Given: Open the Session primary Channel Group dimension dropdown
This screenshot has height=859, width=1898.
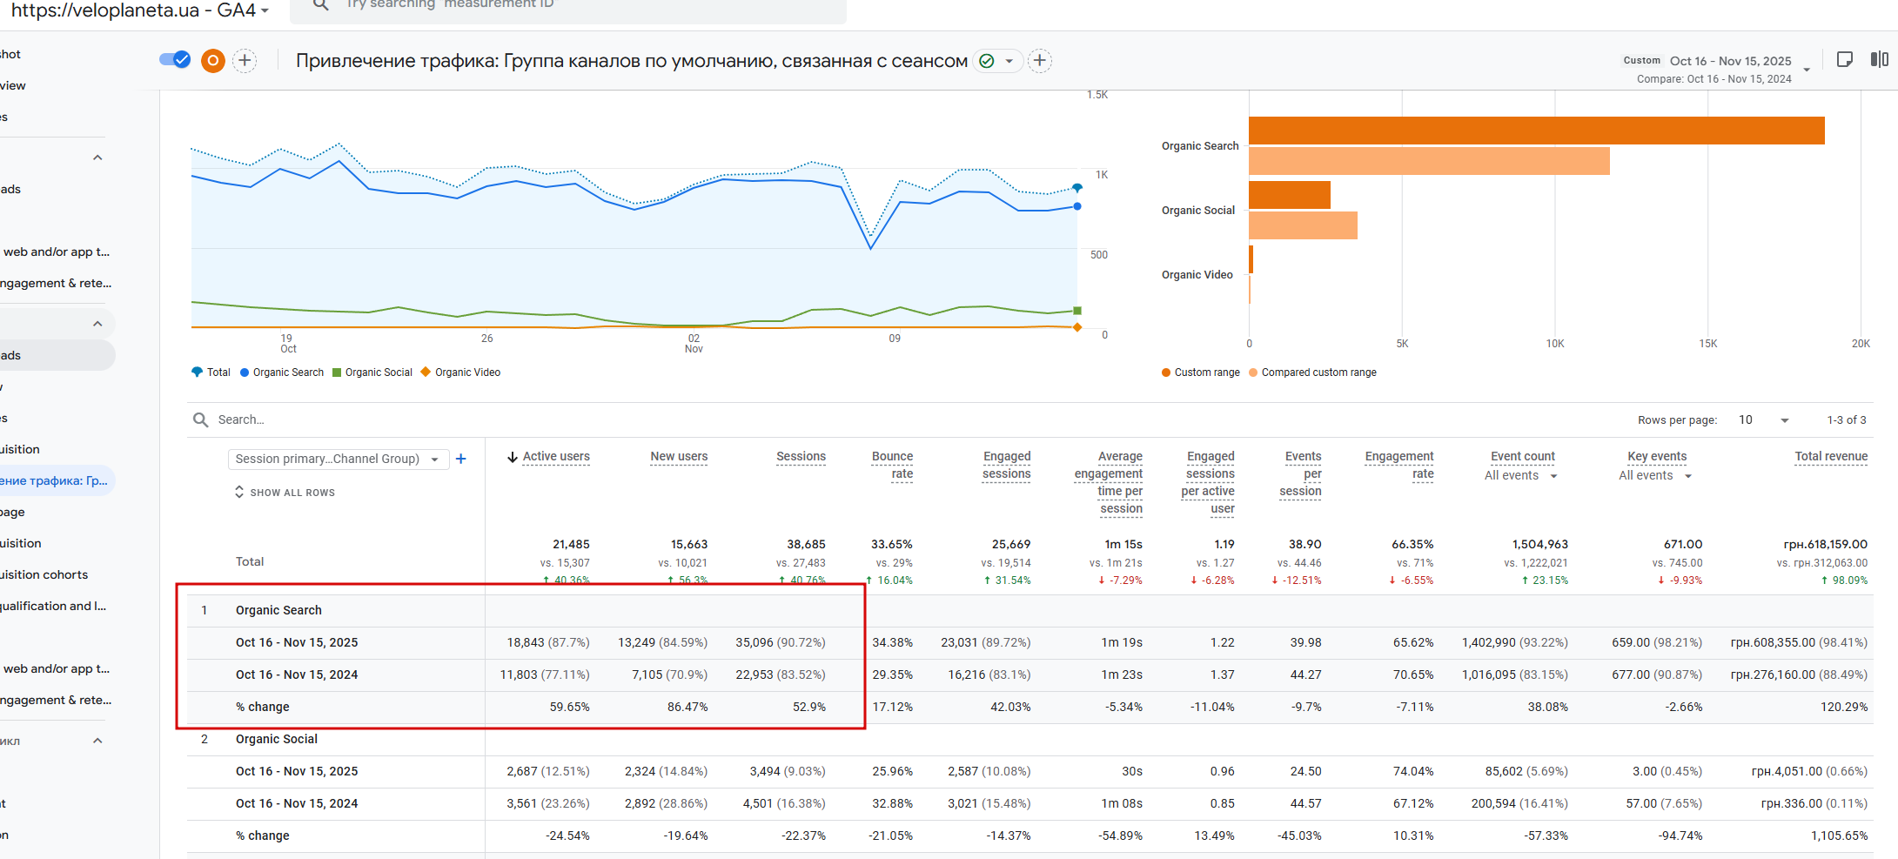Looking at the screenshot, I should (x=339, y=459).
